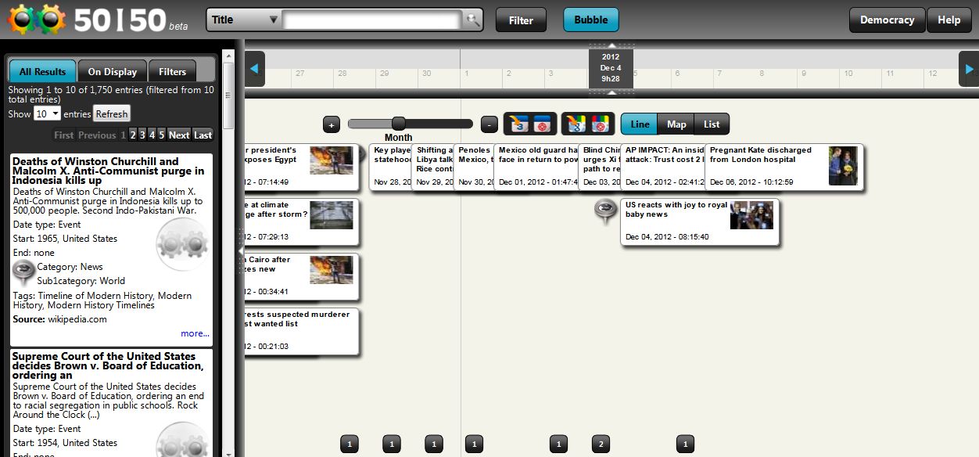Click the gears image in Supreme Court entry
The image size is (979, 457).
183,441
